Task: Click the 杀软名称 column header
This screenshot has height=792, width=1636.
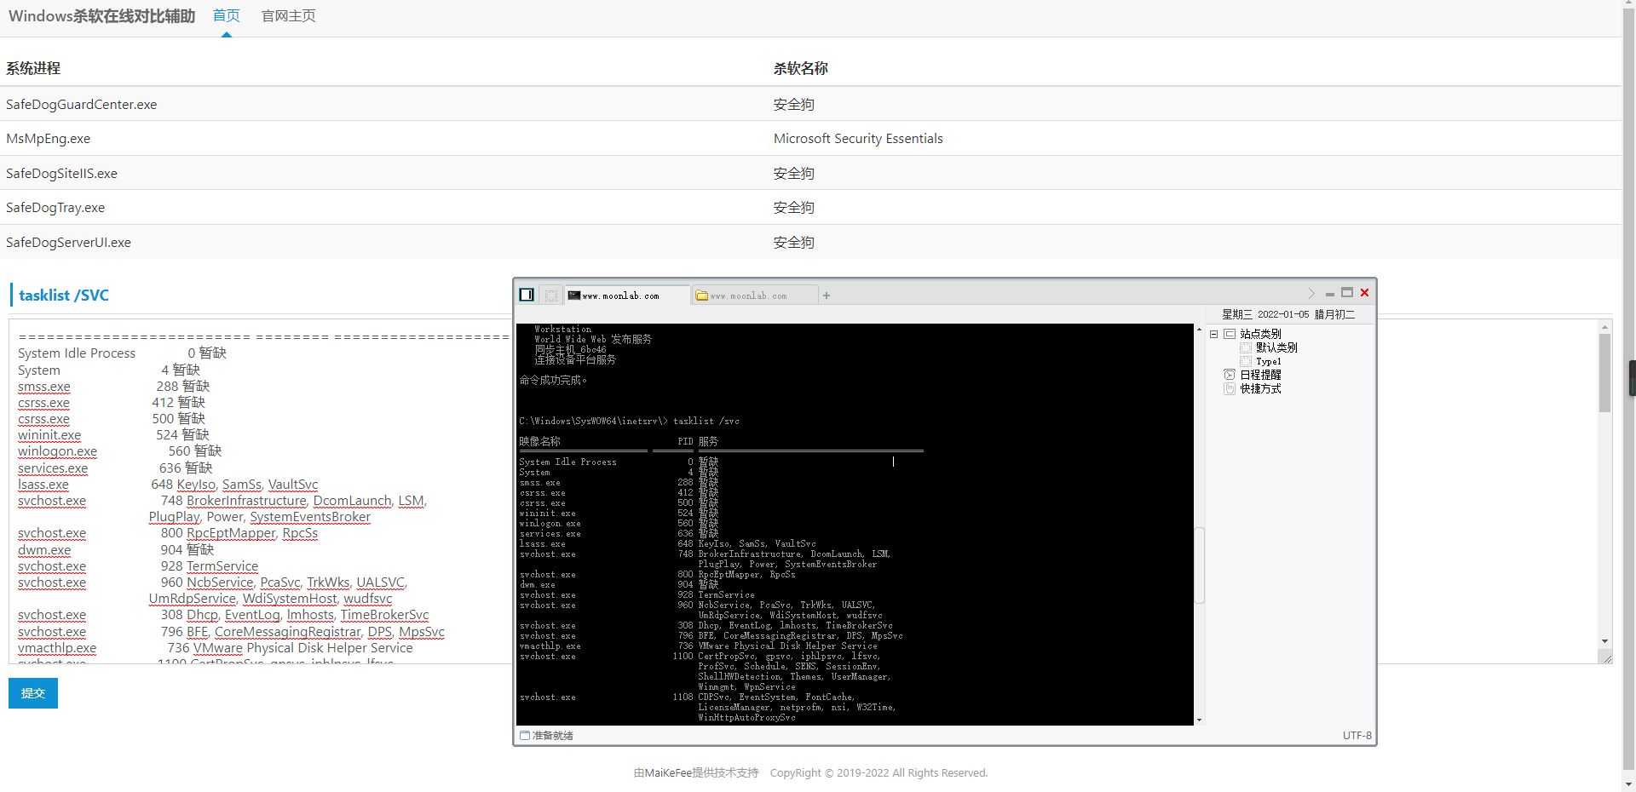Action: [801, 68]
